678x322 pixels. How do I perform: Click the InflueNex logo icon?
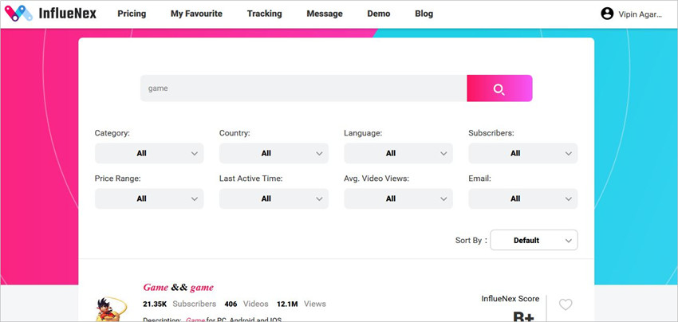[x=18, y=14]
